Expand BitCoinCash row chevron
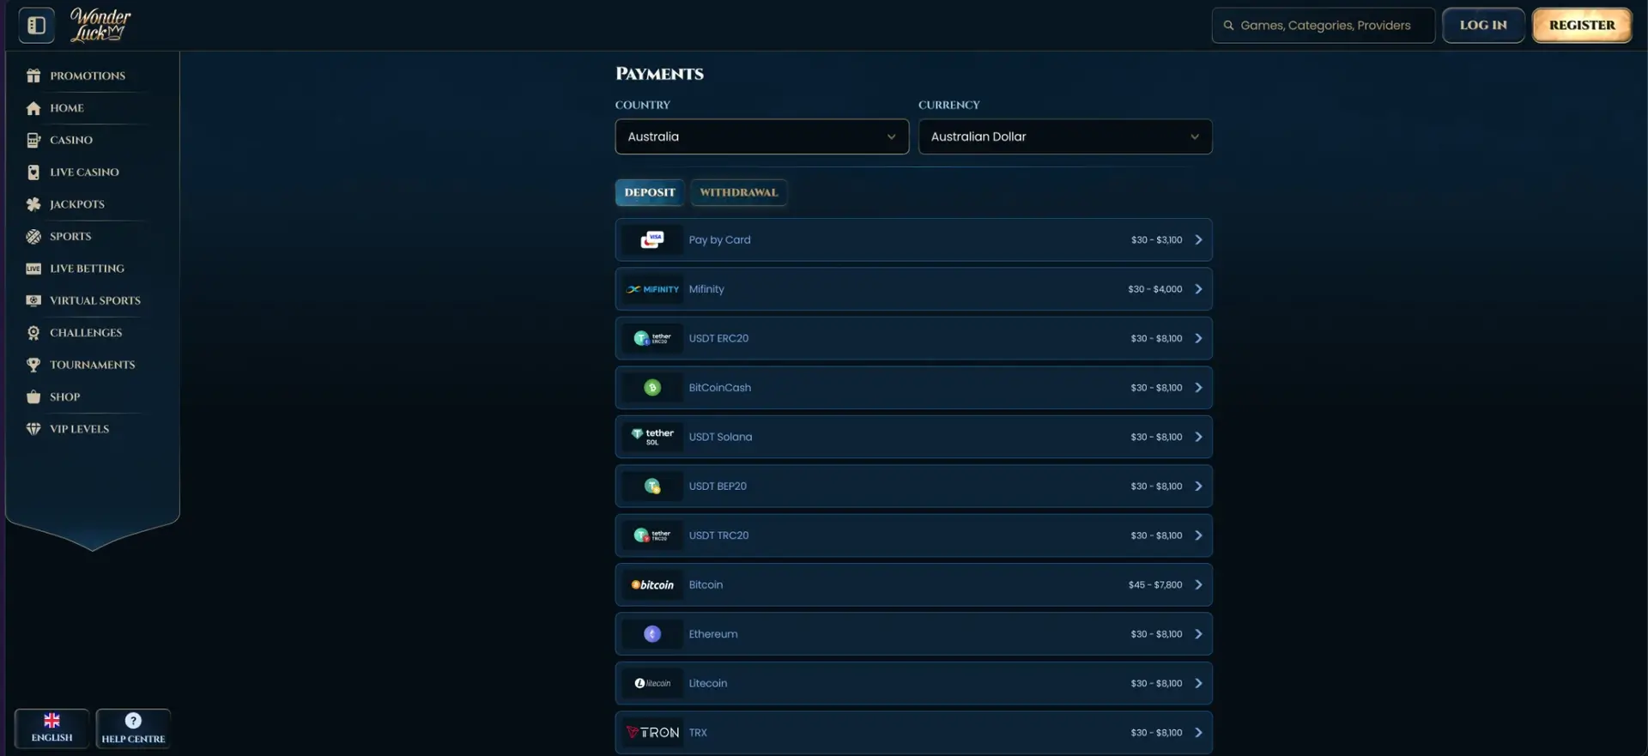Viewport: 1648px width, 756px height. (1198, 388)
